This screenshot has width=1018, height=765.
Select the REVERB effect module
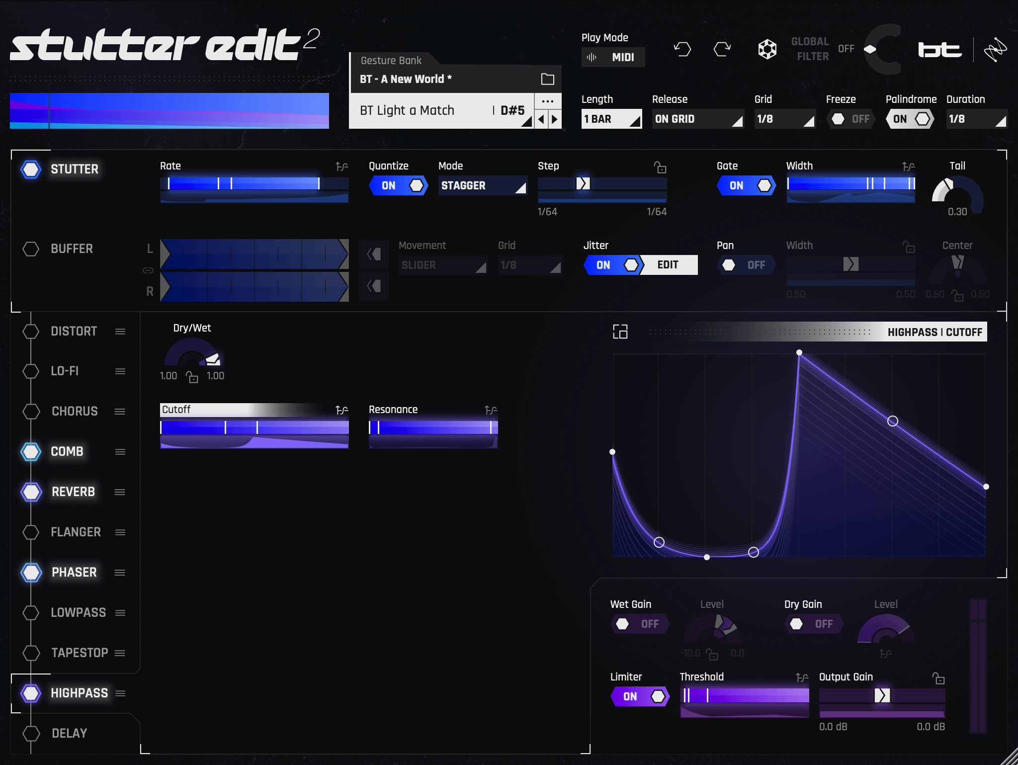tap(73, 492)
